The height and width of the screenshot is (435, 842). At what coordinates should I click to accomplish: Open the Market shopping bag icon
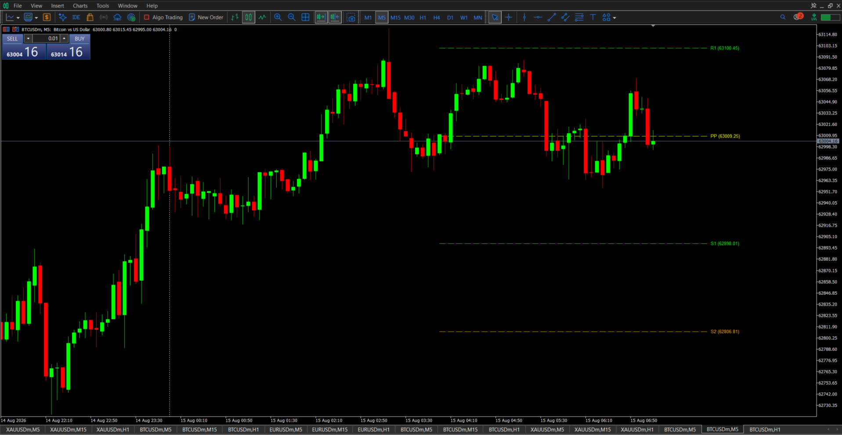click(90, 18)
